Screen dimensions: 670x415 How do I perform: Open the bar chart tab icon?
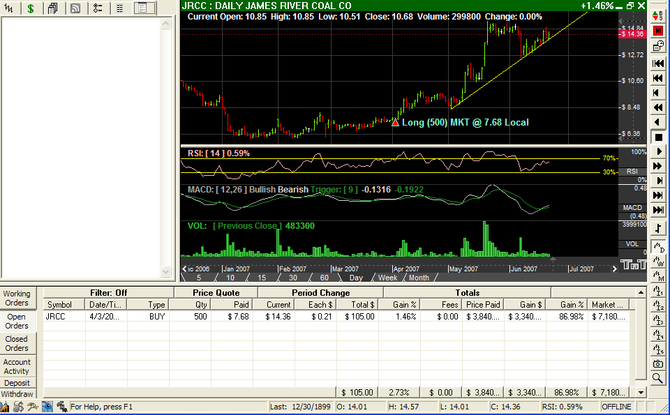pos(8,8)
